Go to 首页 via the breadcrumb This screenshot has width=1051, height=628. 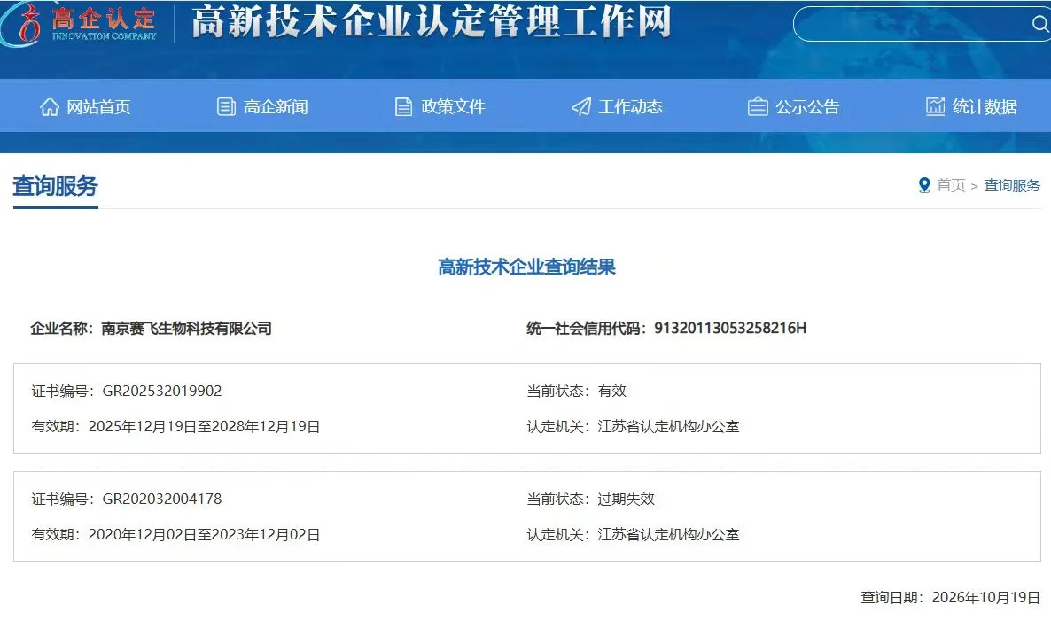click(951, 186)
